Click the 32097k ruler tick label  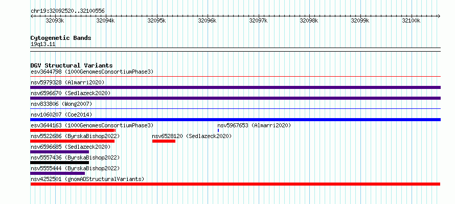pos(258,20)
